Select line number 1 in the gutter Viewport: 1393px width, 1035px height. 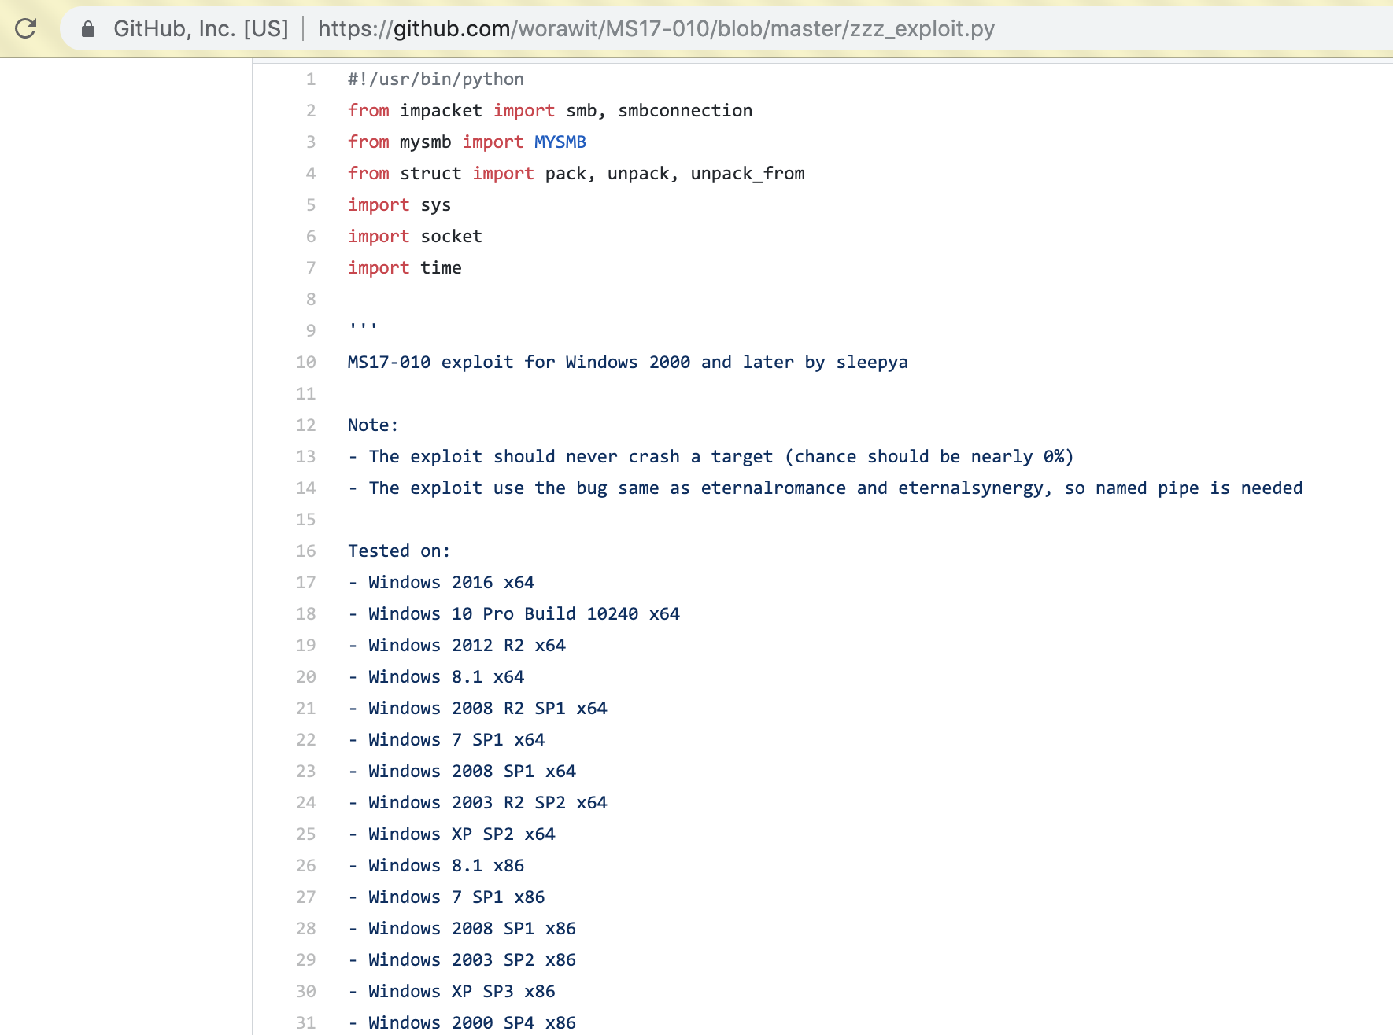click(x=311, y=79)
